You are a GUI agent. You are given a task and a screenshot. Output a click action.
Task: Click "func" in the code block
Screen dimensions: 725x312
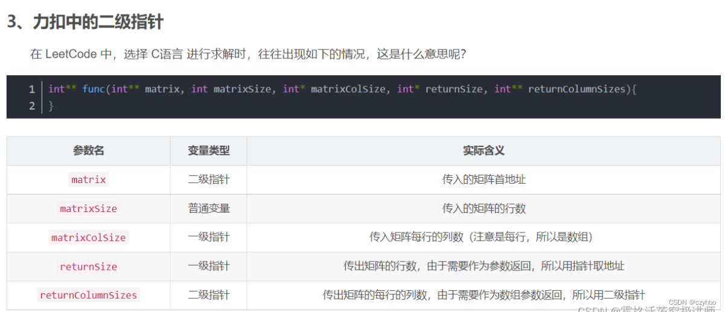(94, 89)
